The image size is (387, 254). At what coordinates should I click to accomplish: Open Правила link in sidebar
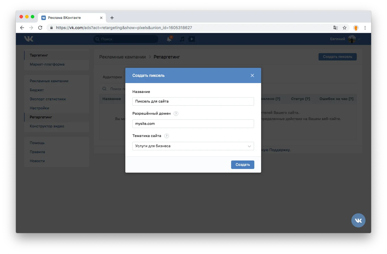tap(37, 152)
